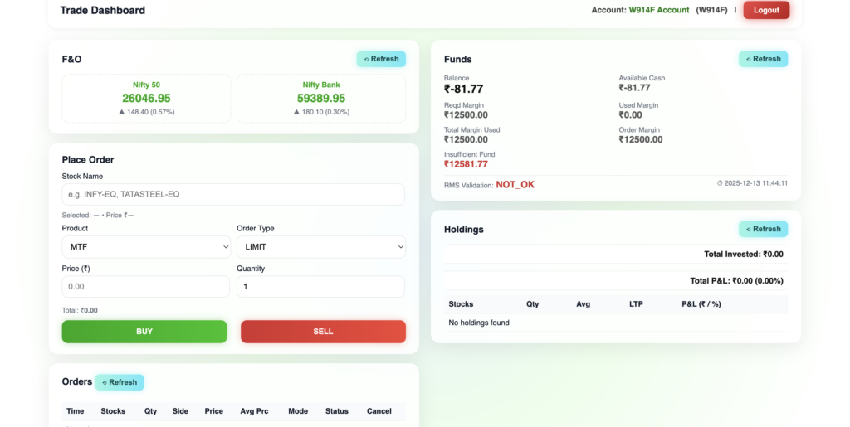850x427 pixels.
Task: Click the Quantity input field
Action: coord(320,287)
